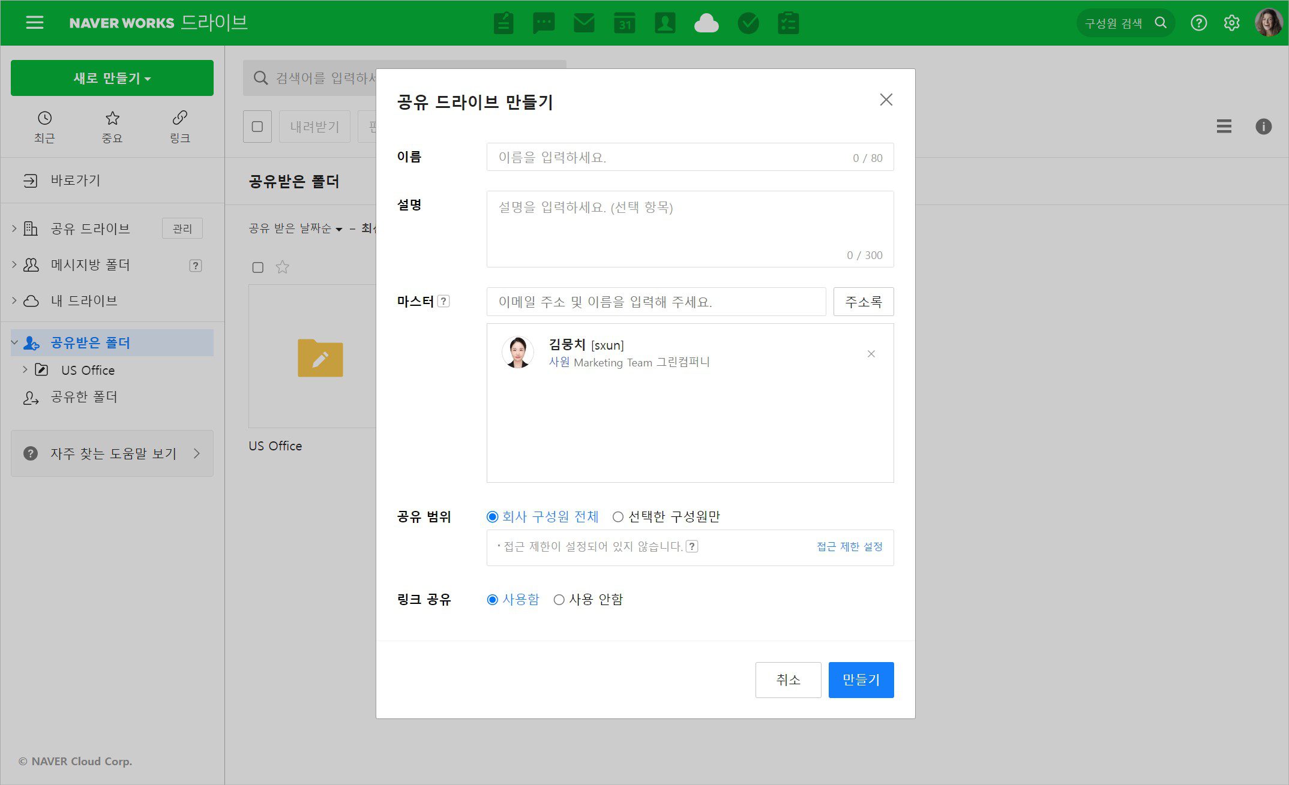Screen dimensions: 1289x785
Task: Select the 선택한 구성원만 radio button
Action: [x=617, y=516]
